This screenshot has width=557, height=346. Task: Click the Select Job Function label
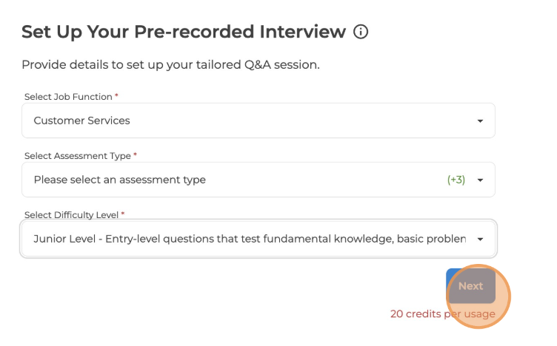click(68, 97)
